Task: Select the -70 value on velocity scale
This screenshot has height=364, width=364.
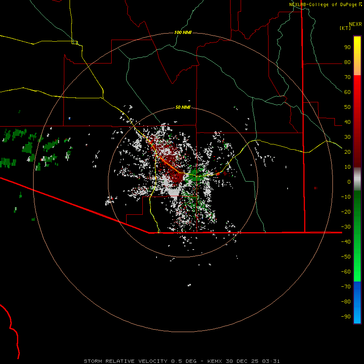Action: (x=346, y=286)
